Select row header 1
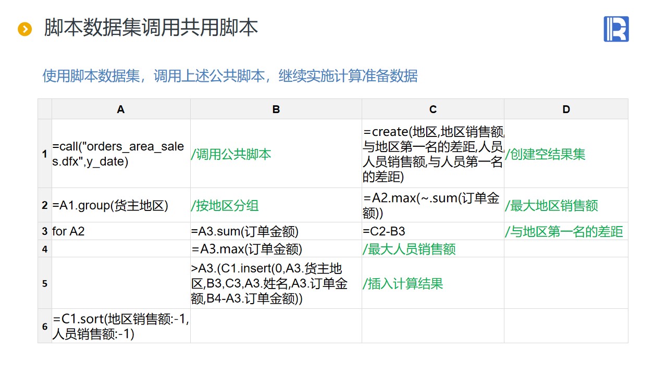 pos(45,154)
